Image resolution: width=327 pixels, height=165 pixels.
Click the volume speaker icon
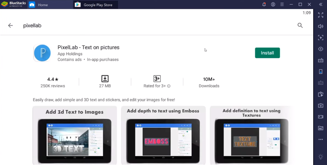click(320, 26)
